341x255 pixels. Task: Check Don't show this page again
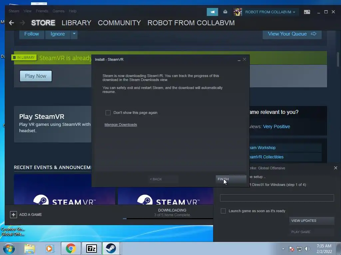tap(108, 113)
